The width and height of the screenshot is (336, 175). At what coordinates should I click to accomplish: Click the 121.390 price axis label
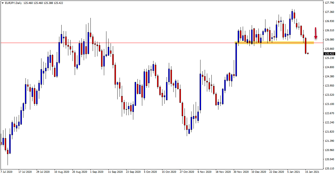(x=329, y=141)
